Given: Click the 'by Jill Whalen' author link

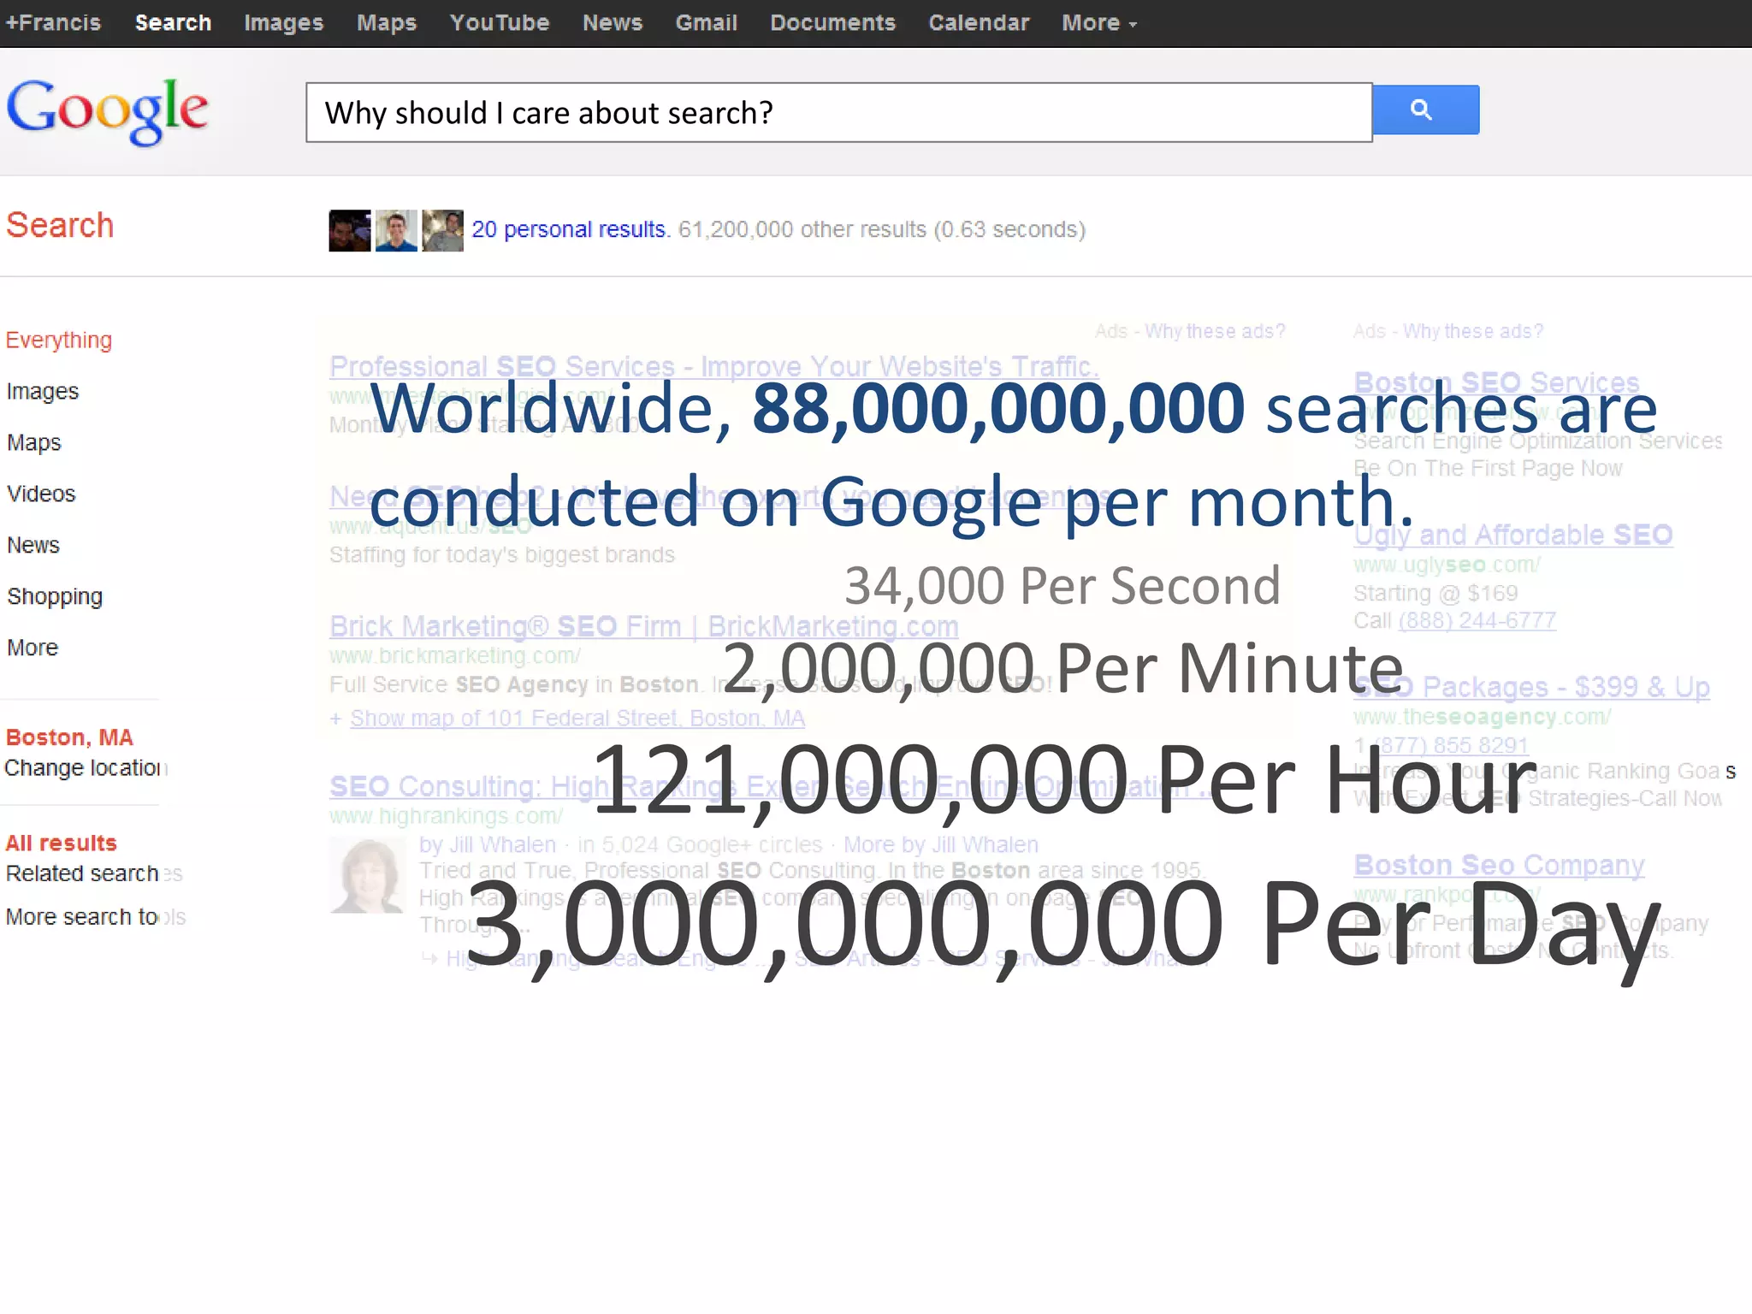Looking at the screenshot, I should pyautogui.click(x=488, y=844).
